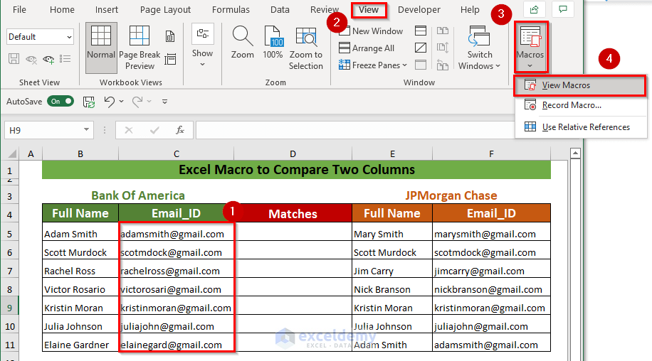Open Name Box dropdown arrow

click(86, 130)
